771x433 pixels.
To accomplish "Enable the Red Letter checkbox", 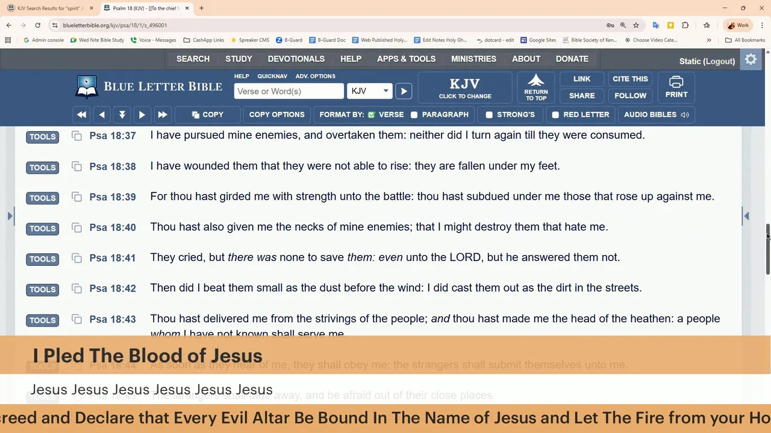I will coord(555,115).
